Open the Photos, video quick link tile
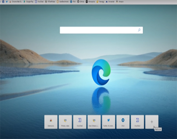Screen dimensions: 177x139 (65, 122)
